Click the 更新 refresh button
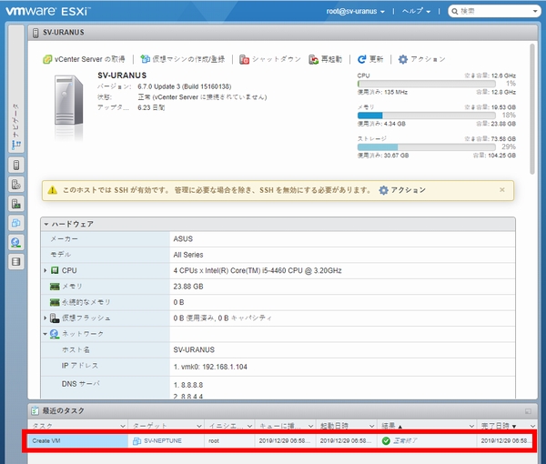Viewport: 546px width, 464px height. (x=370, y=59)
